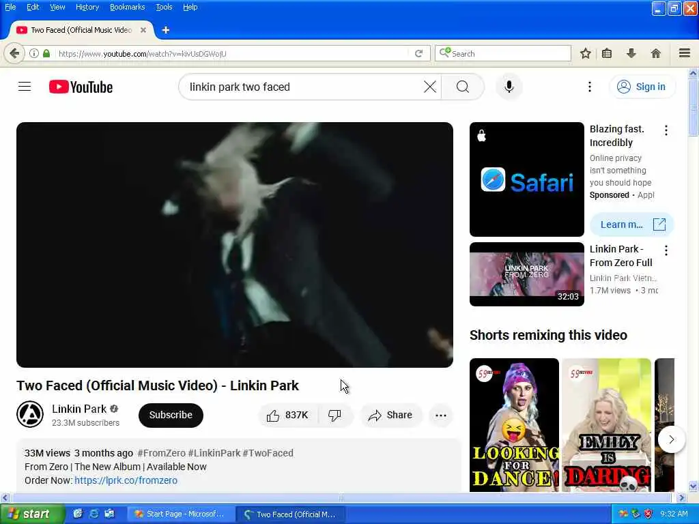Select Two Faced taskbar window
Screen dimensions: 699x524
click(291, 514)
